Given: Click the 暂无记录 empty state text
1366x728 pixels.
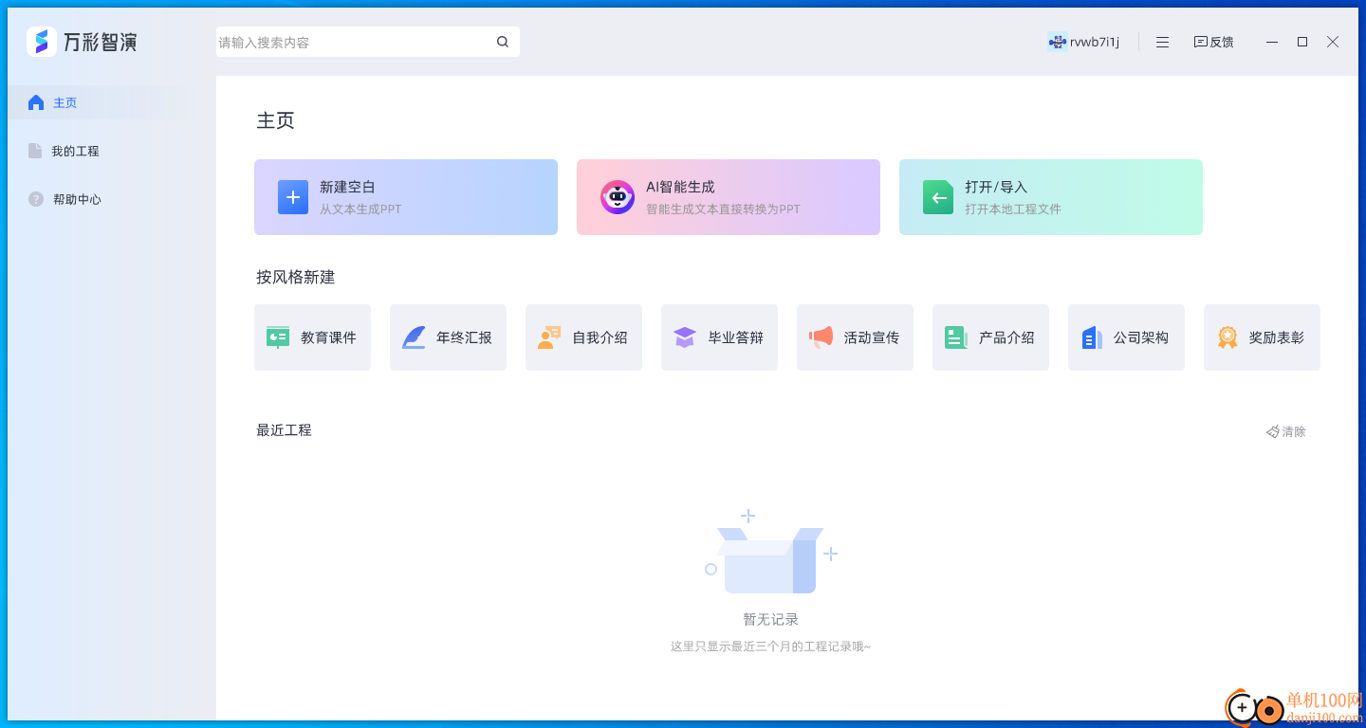Looking at the screenshot, I should click(x=770, y=619).
